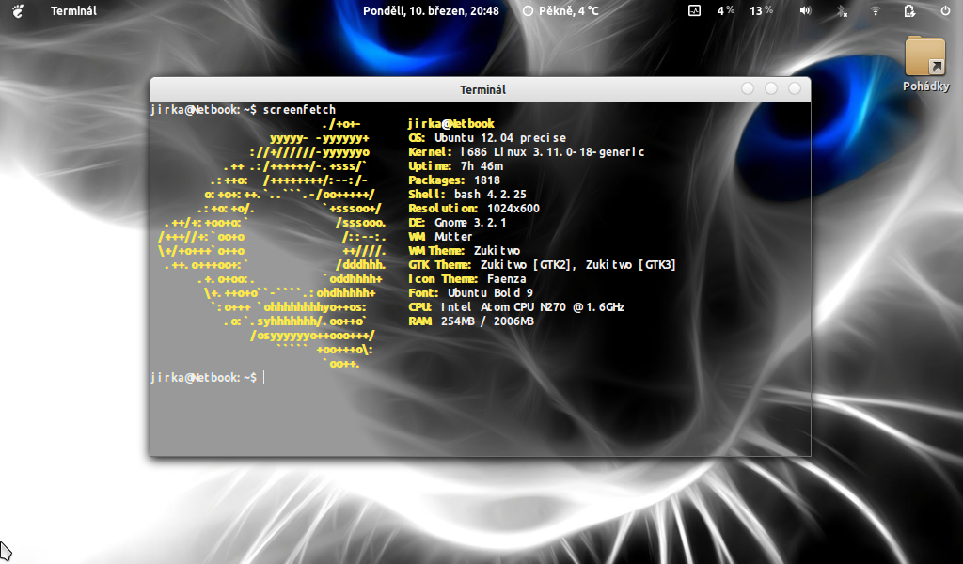963x564 pixels.
Task: Open the Bluetooth status icon
Action: (842, 11)
